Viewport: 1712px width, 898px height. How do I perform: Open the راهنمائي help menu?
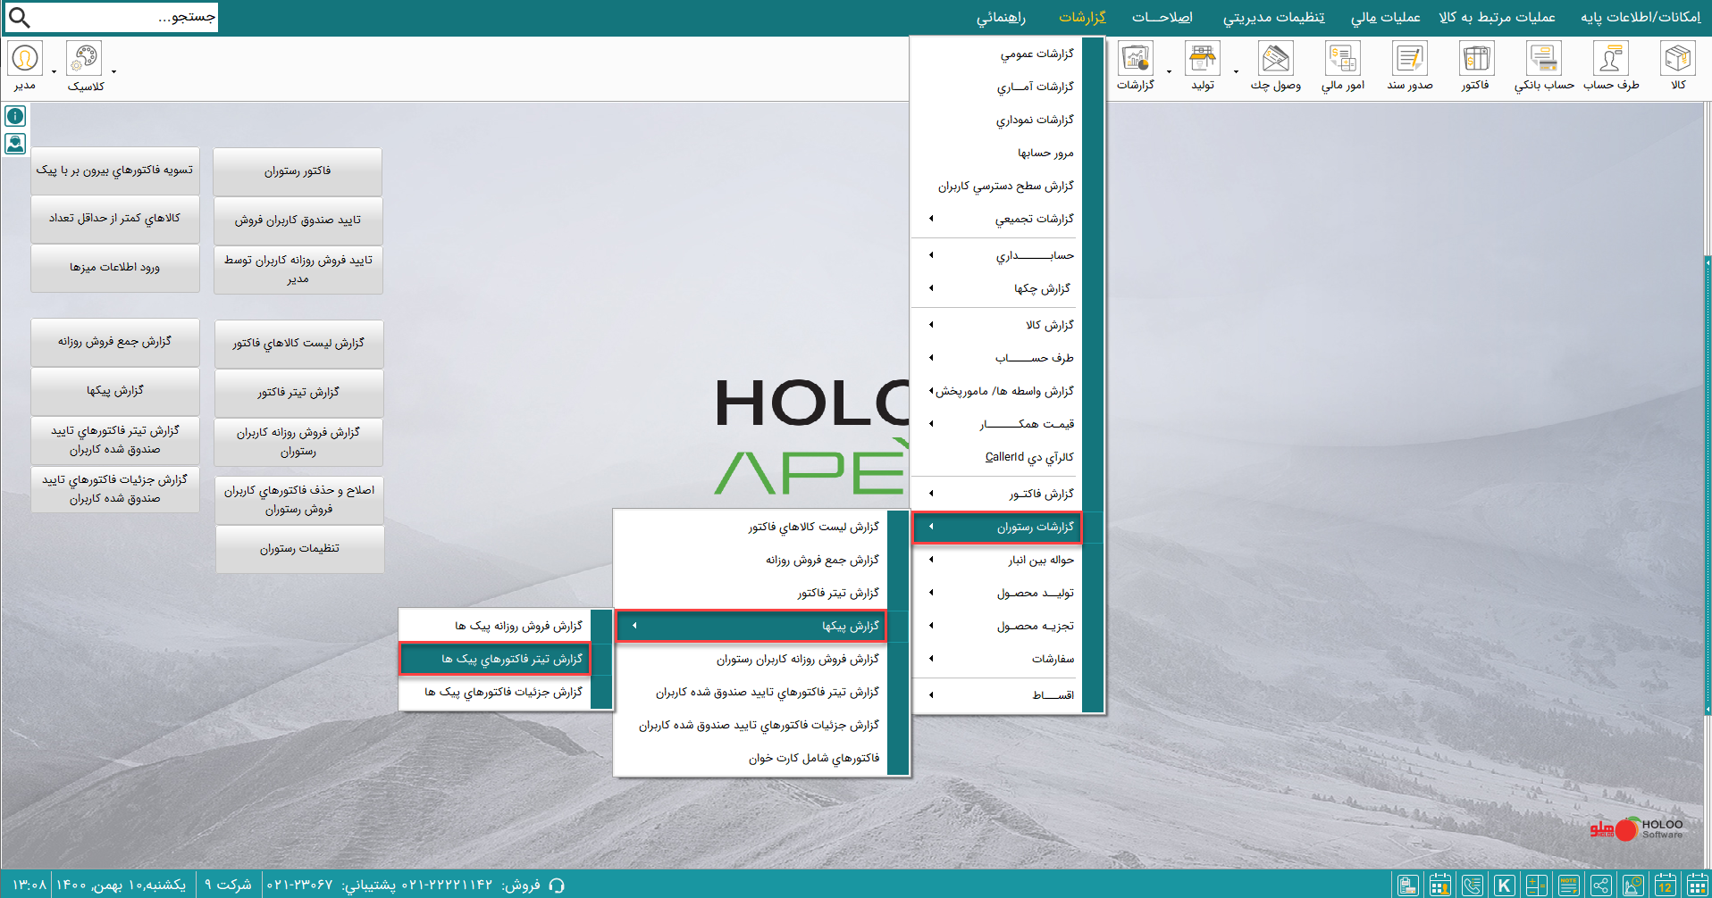tap(1001, 17)
